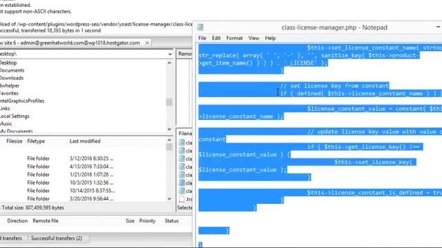Click the Status column header

[x=171, y=220]
